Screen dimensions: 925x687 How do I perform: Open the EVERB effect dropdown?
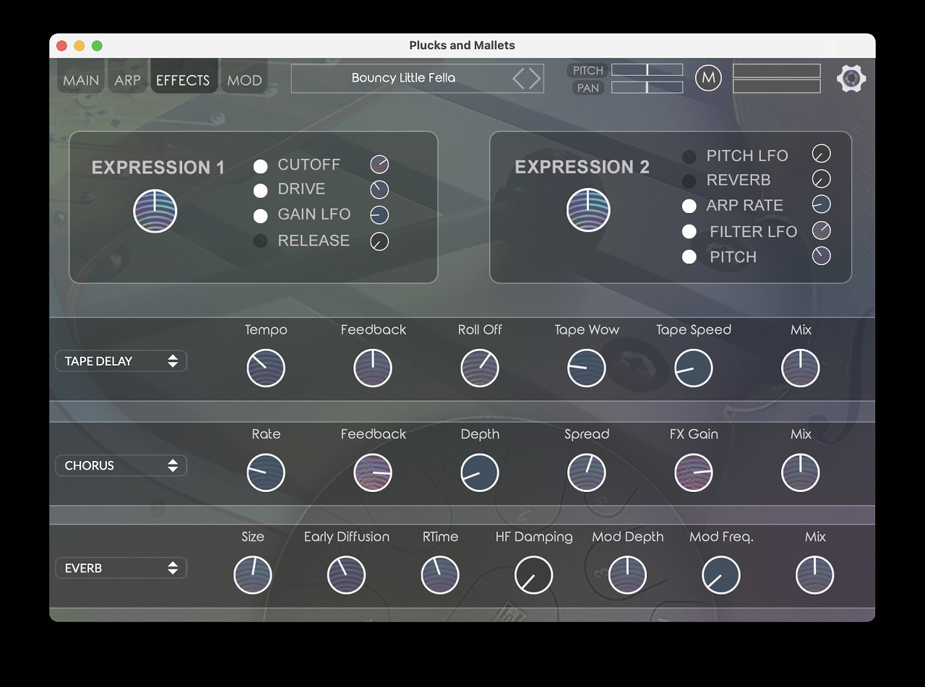[x=121, y=569]
